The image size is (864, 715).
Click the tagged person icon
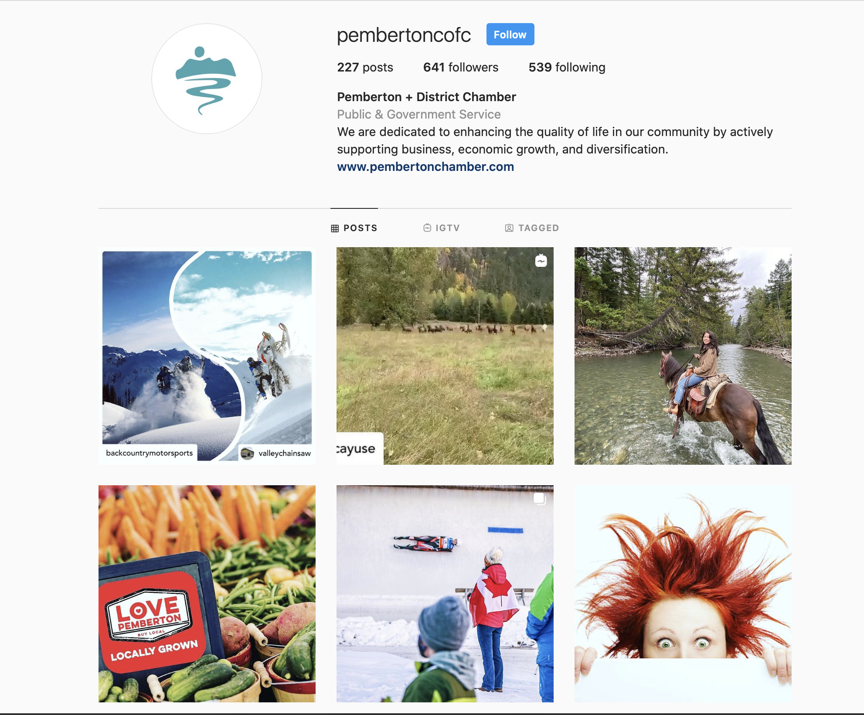tap(509, 228)
